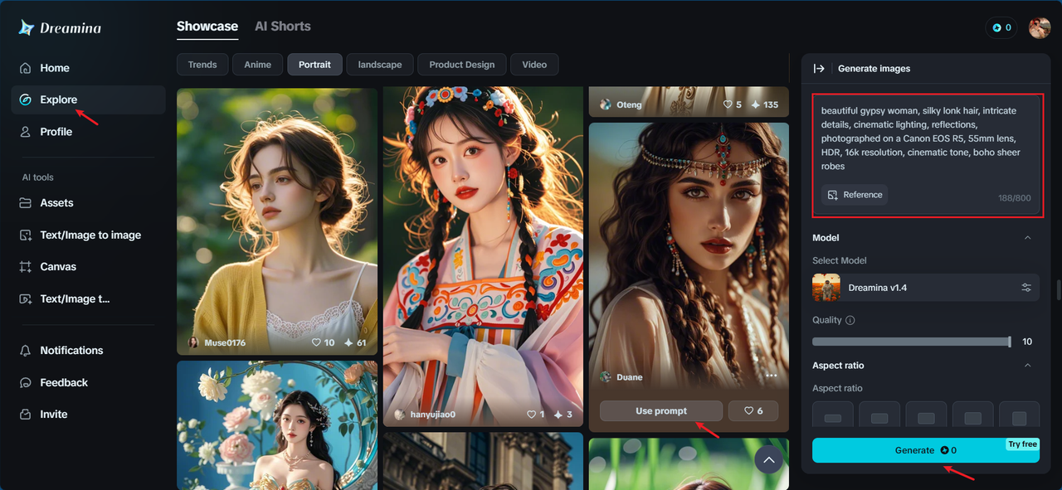Open Oteng author profile
The height and width of the screenshot is (490, 1062).
tap(621, 104)
